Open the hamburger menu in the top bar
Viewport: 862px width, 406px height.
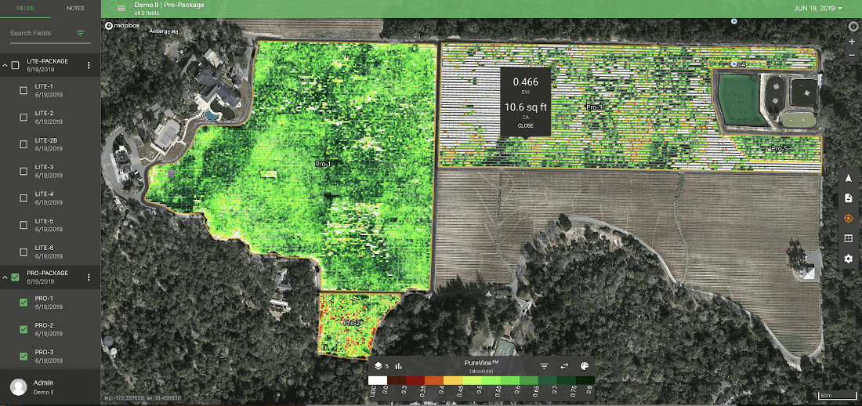(x=121, y=8)
